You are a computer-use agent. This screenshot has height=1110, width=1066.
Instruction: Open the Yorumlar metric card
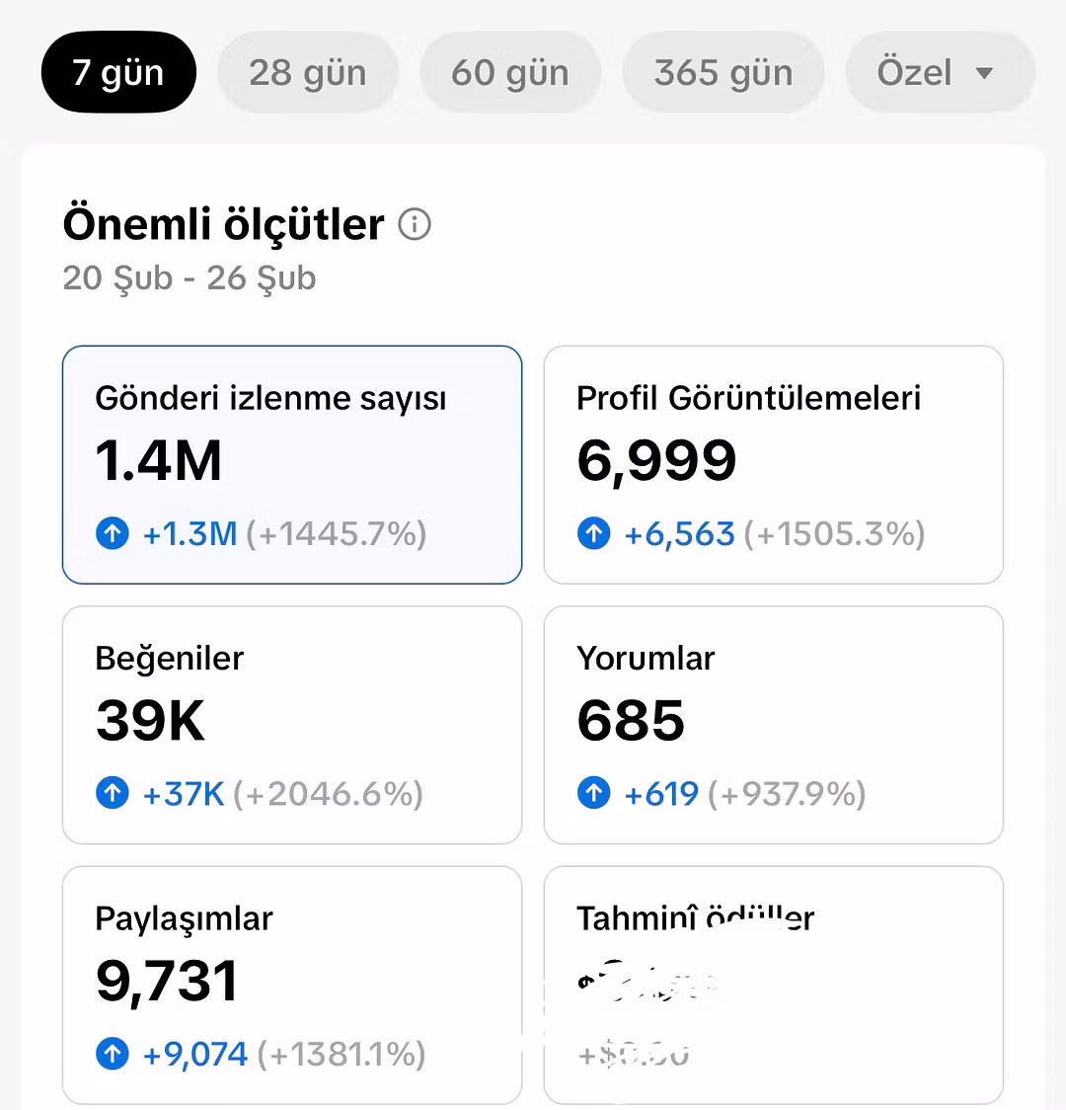pos(773,724)
